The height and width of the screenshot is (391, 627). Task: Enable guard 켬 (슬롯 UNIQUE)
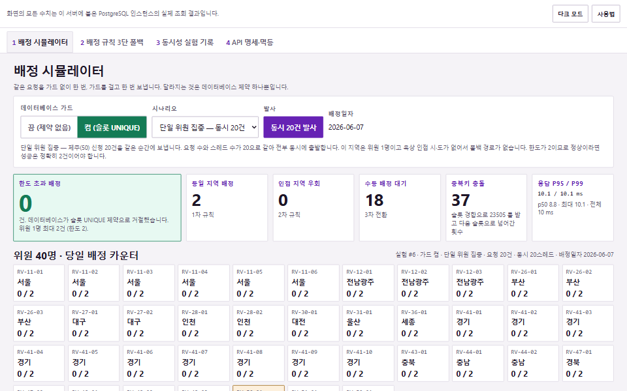click(112, 127)
